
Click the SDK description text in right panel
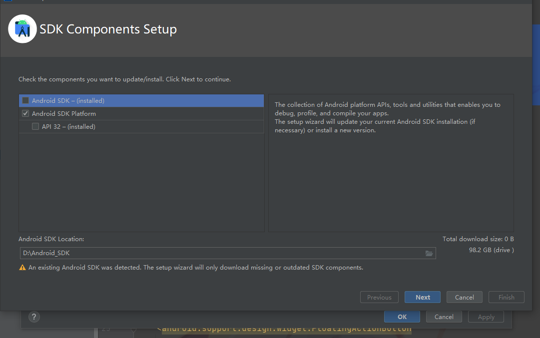388,117
